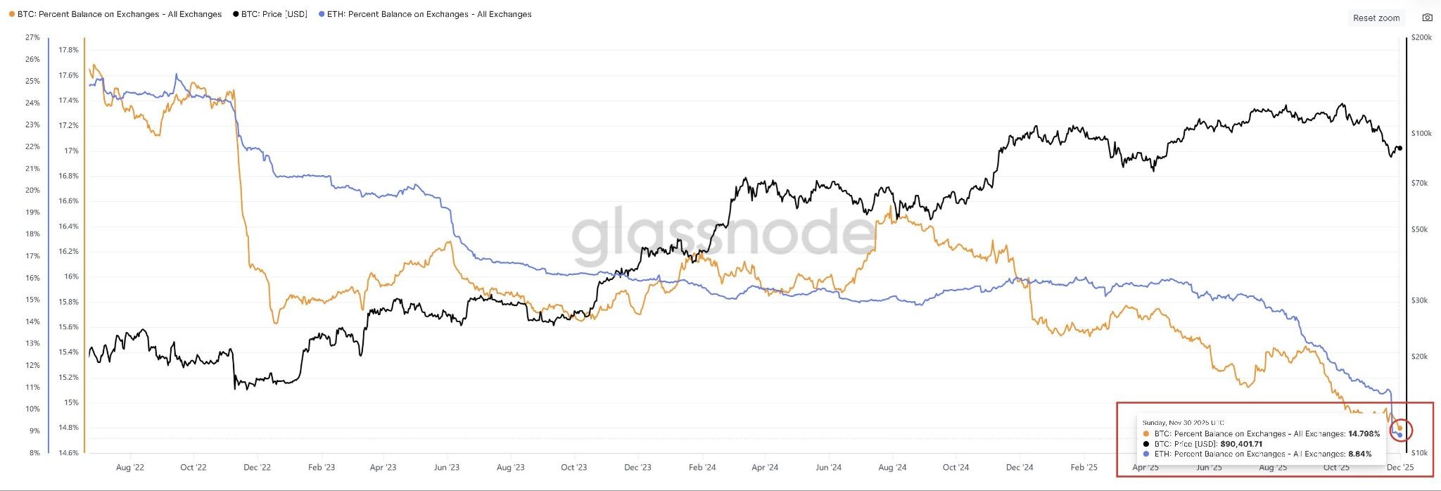Click the 27% BTC axis label
The width and height of the screenshot is (1441, 491).
pyautogui.click(x=32, y=37)
